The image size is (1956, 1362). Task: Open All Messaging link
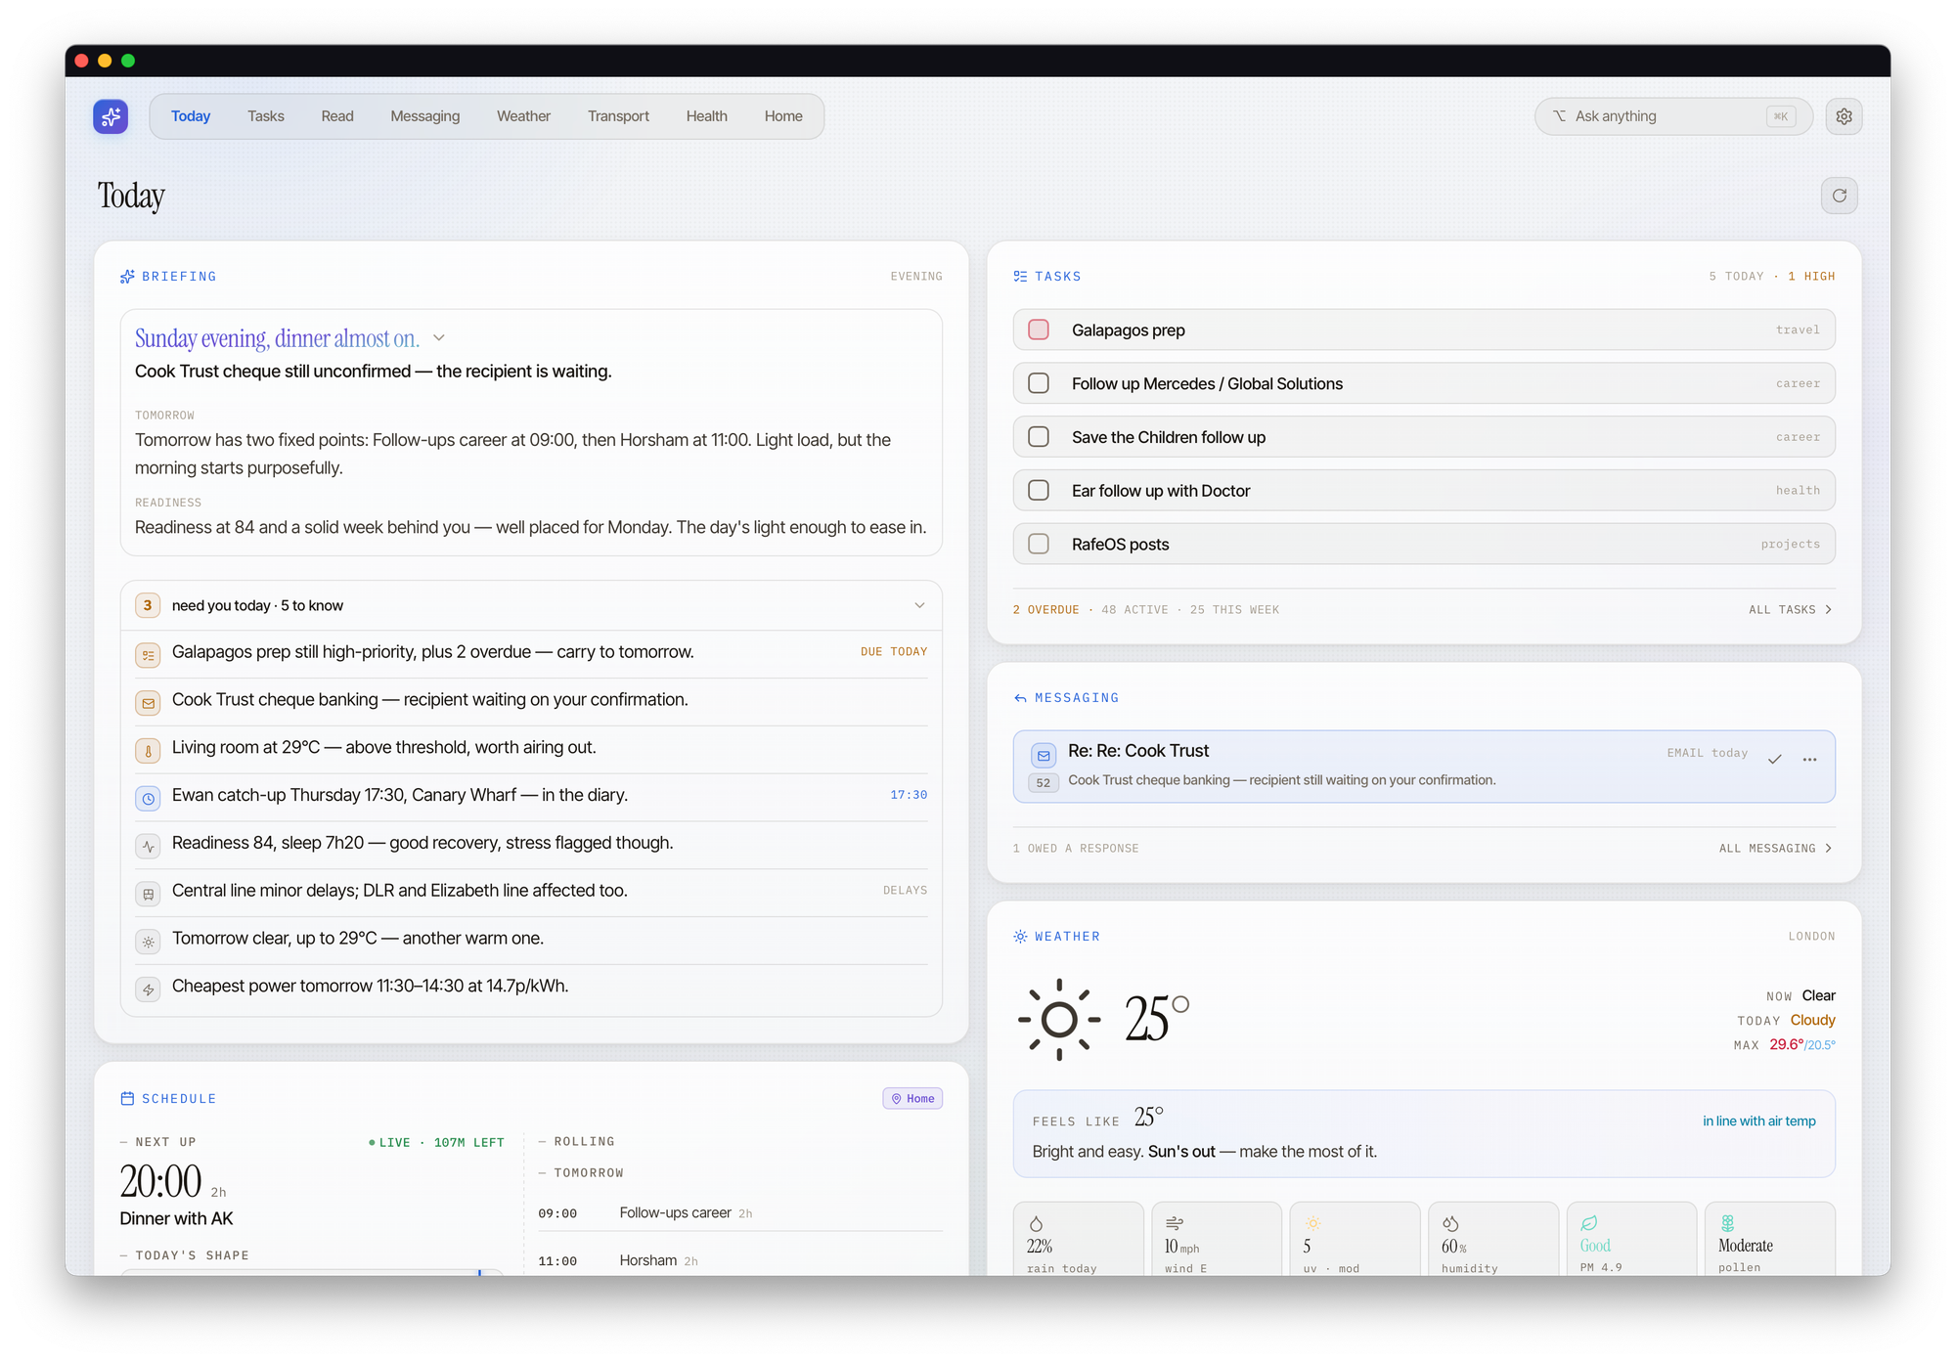(x=1775, y=848)
